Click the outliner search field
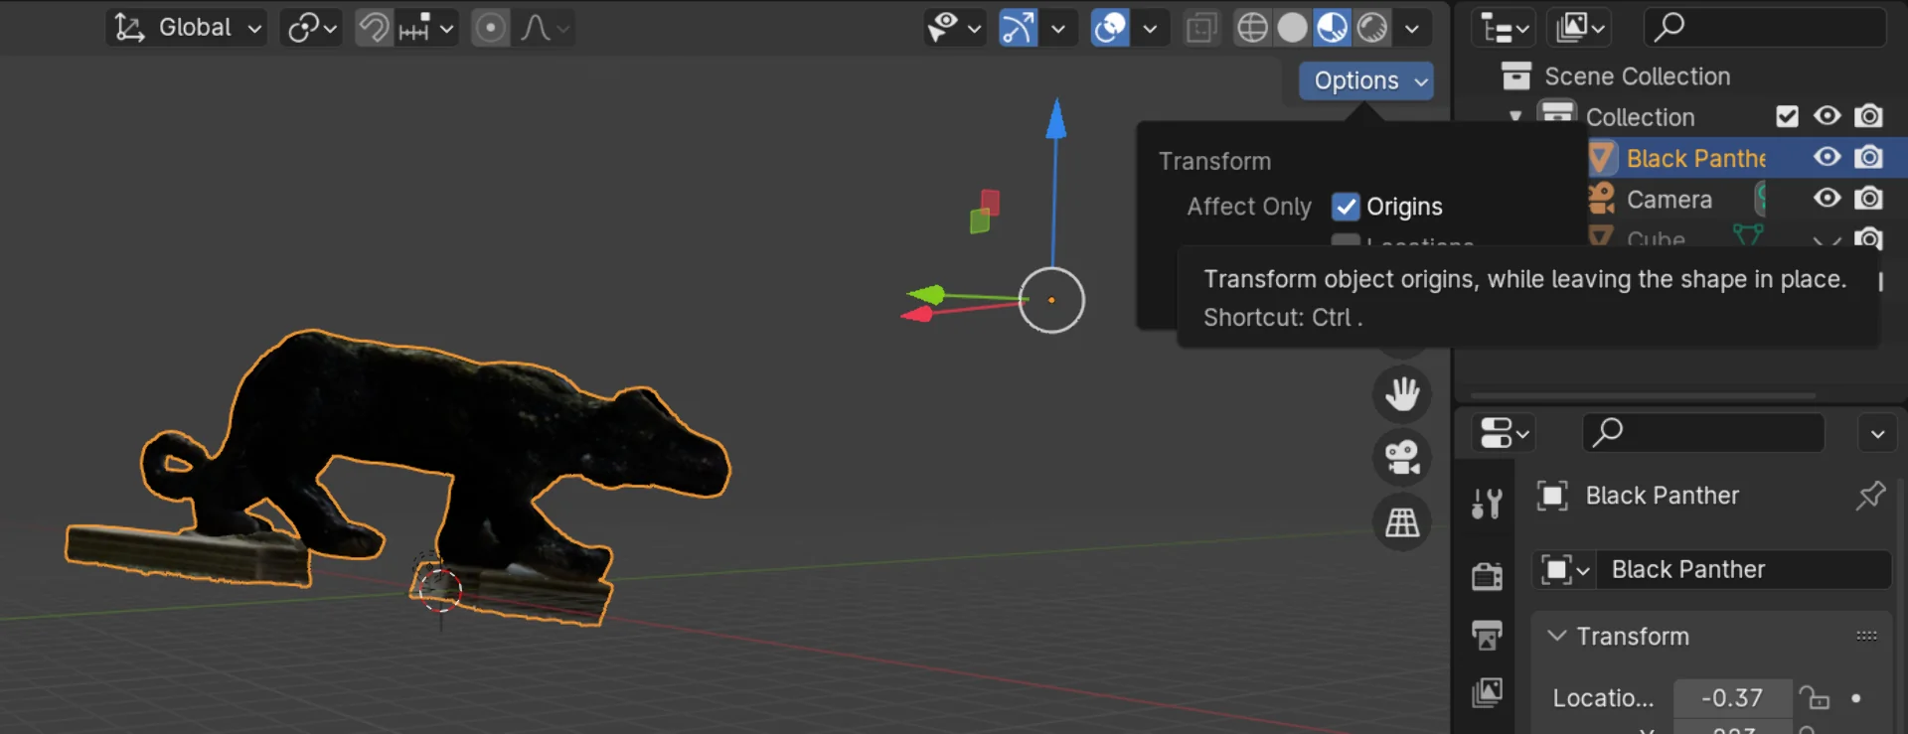 [1765, 28]
